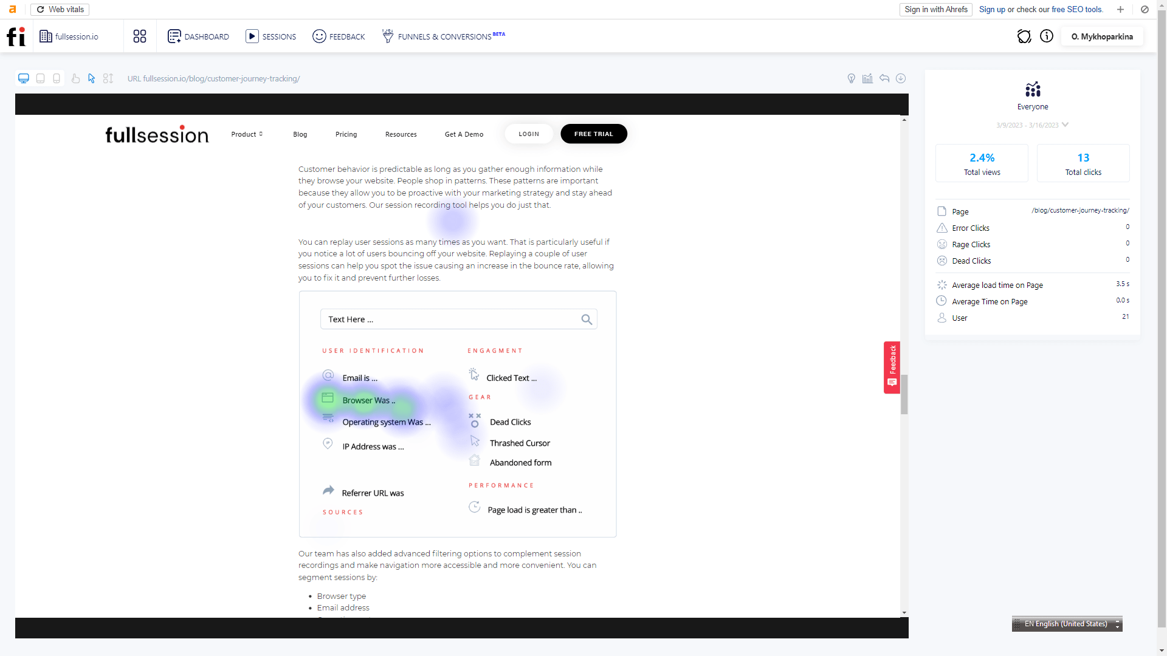This screenshot has height=656, width=1167.
Task: Download the heatmap using the download icon
Action: (x=901, y=78)
